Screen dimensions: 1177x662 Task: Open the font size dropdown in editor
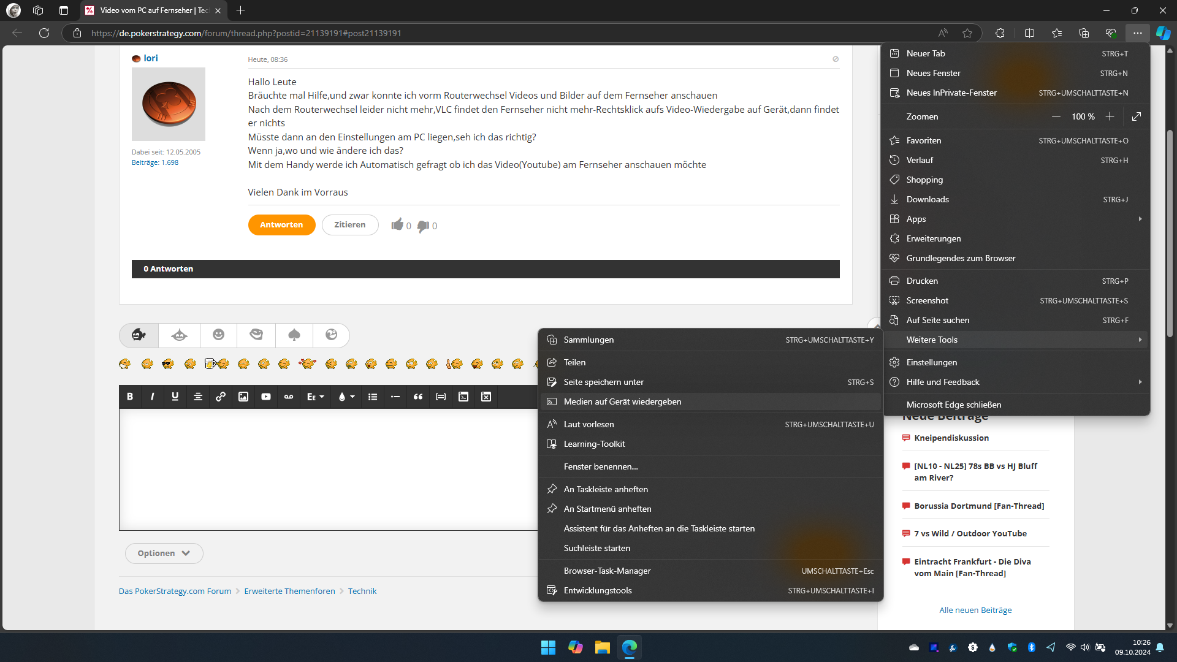315,397
